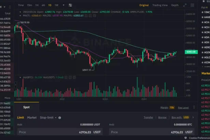Favorite the ACH pair star
210x140 pixels.
(202, 27)
